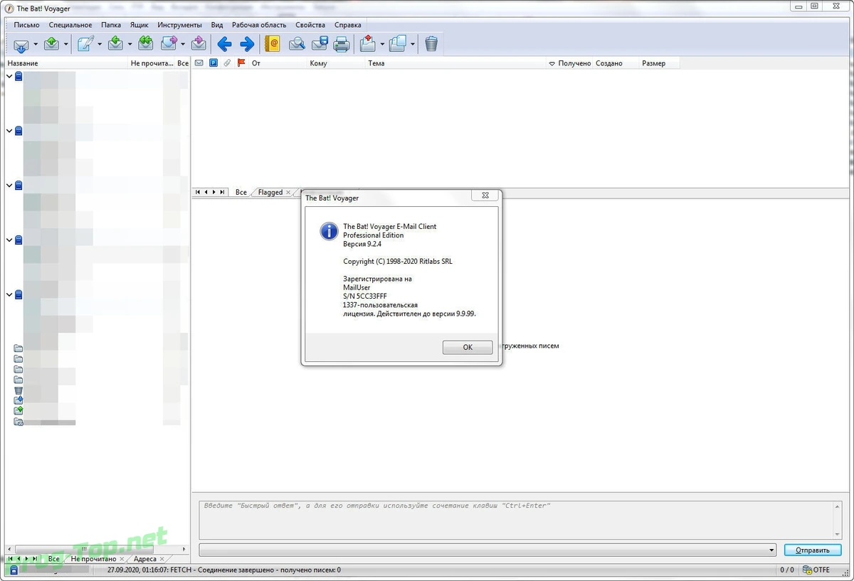Screen dimensions: 854x581
Task: Go to next message with blue right arrow
Action: (247, 44)
